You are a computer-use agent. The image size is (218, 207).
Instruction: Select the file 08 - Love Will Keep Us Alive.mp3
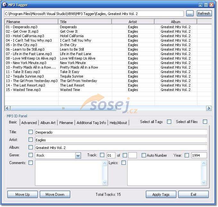tap(31, 58)
